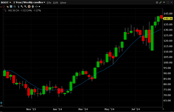Click the L: 140.36 CH: -1.52 quote text

coord(23,11)
